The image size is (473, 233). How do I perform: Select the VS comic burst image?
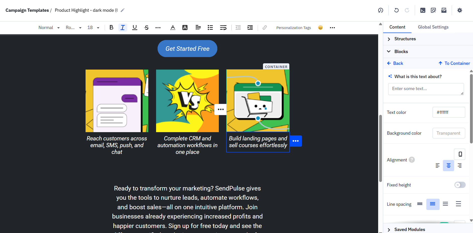[x=187, y=101]
